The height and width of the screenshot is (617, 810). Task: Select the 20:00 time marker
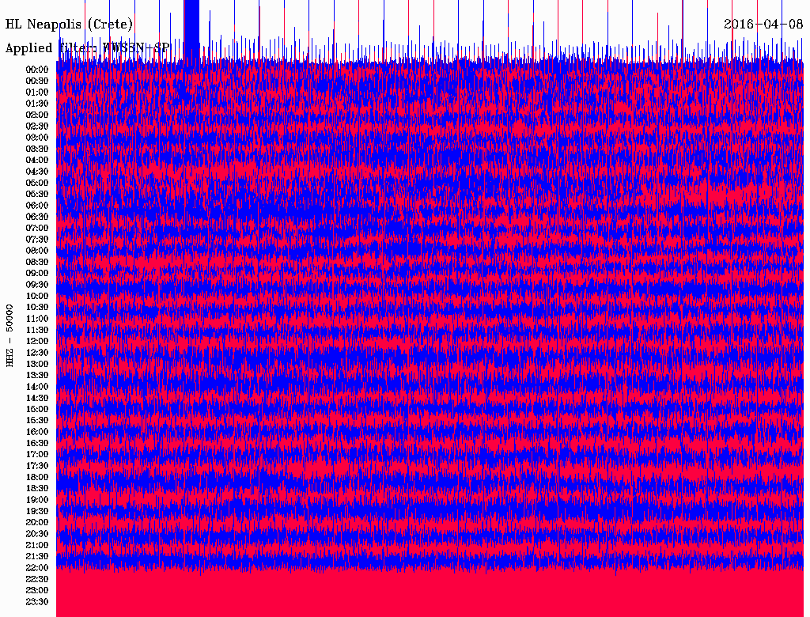pyautogui.click(x=37, y=522)
